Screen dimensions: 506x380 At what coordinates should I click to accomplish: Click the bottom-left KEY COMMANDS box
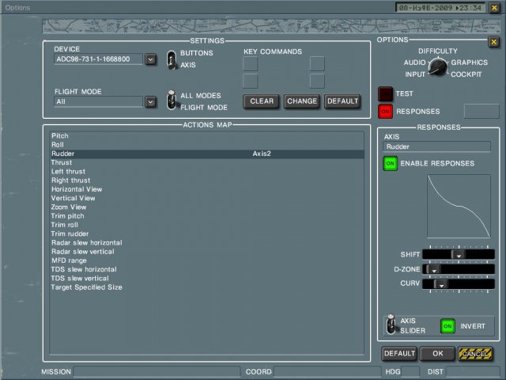pyautogui.click(x=251, y=81)
